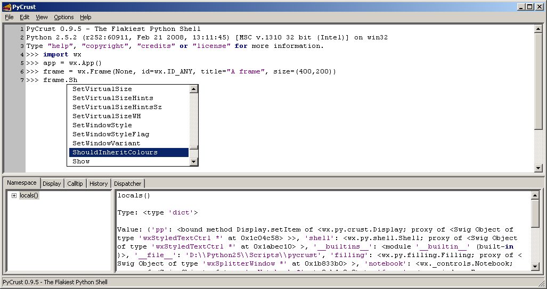Click line 7 after frame.Sh
This screenshot has height=289, width=547.
click(x=78, y=80)
